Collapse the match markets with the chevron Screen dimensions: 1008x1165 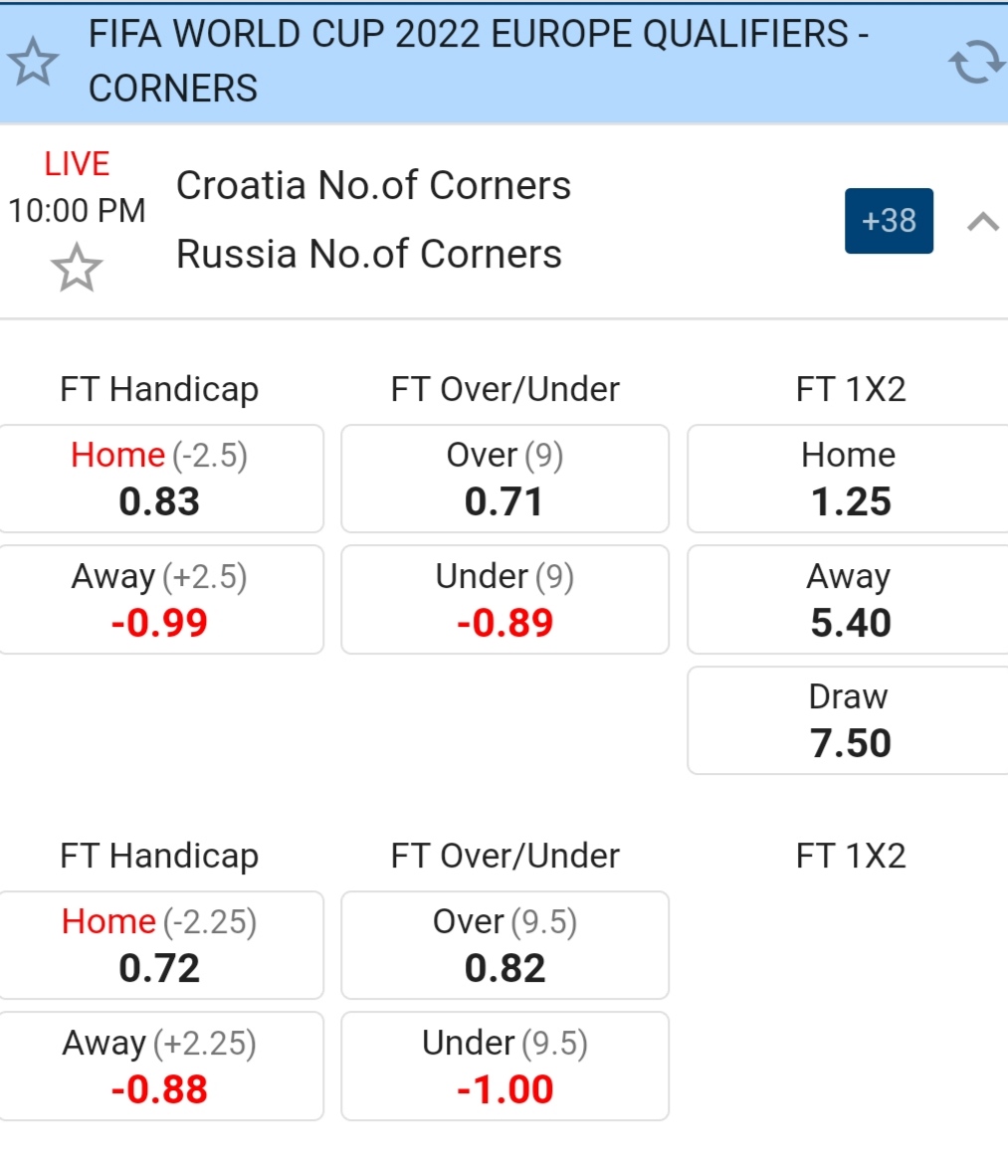[982, 221]
